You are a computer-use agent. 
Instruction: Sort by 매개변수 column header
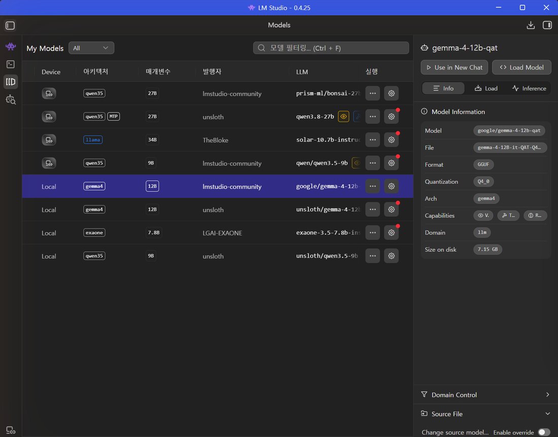tap(158, 72)
